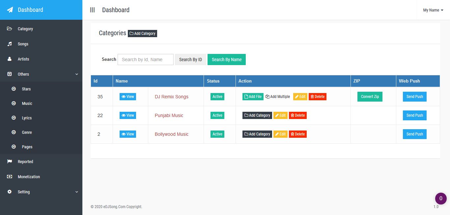Select Lyrics in the Others submenu

[27, 118]
